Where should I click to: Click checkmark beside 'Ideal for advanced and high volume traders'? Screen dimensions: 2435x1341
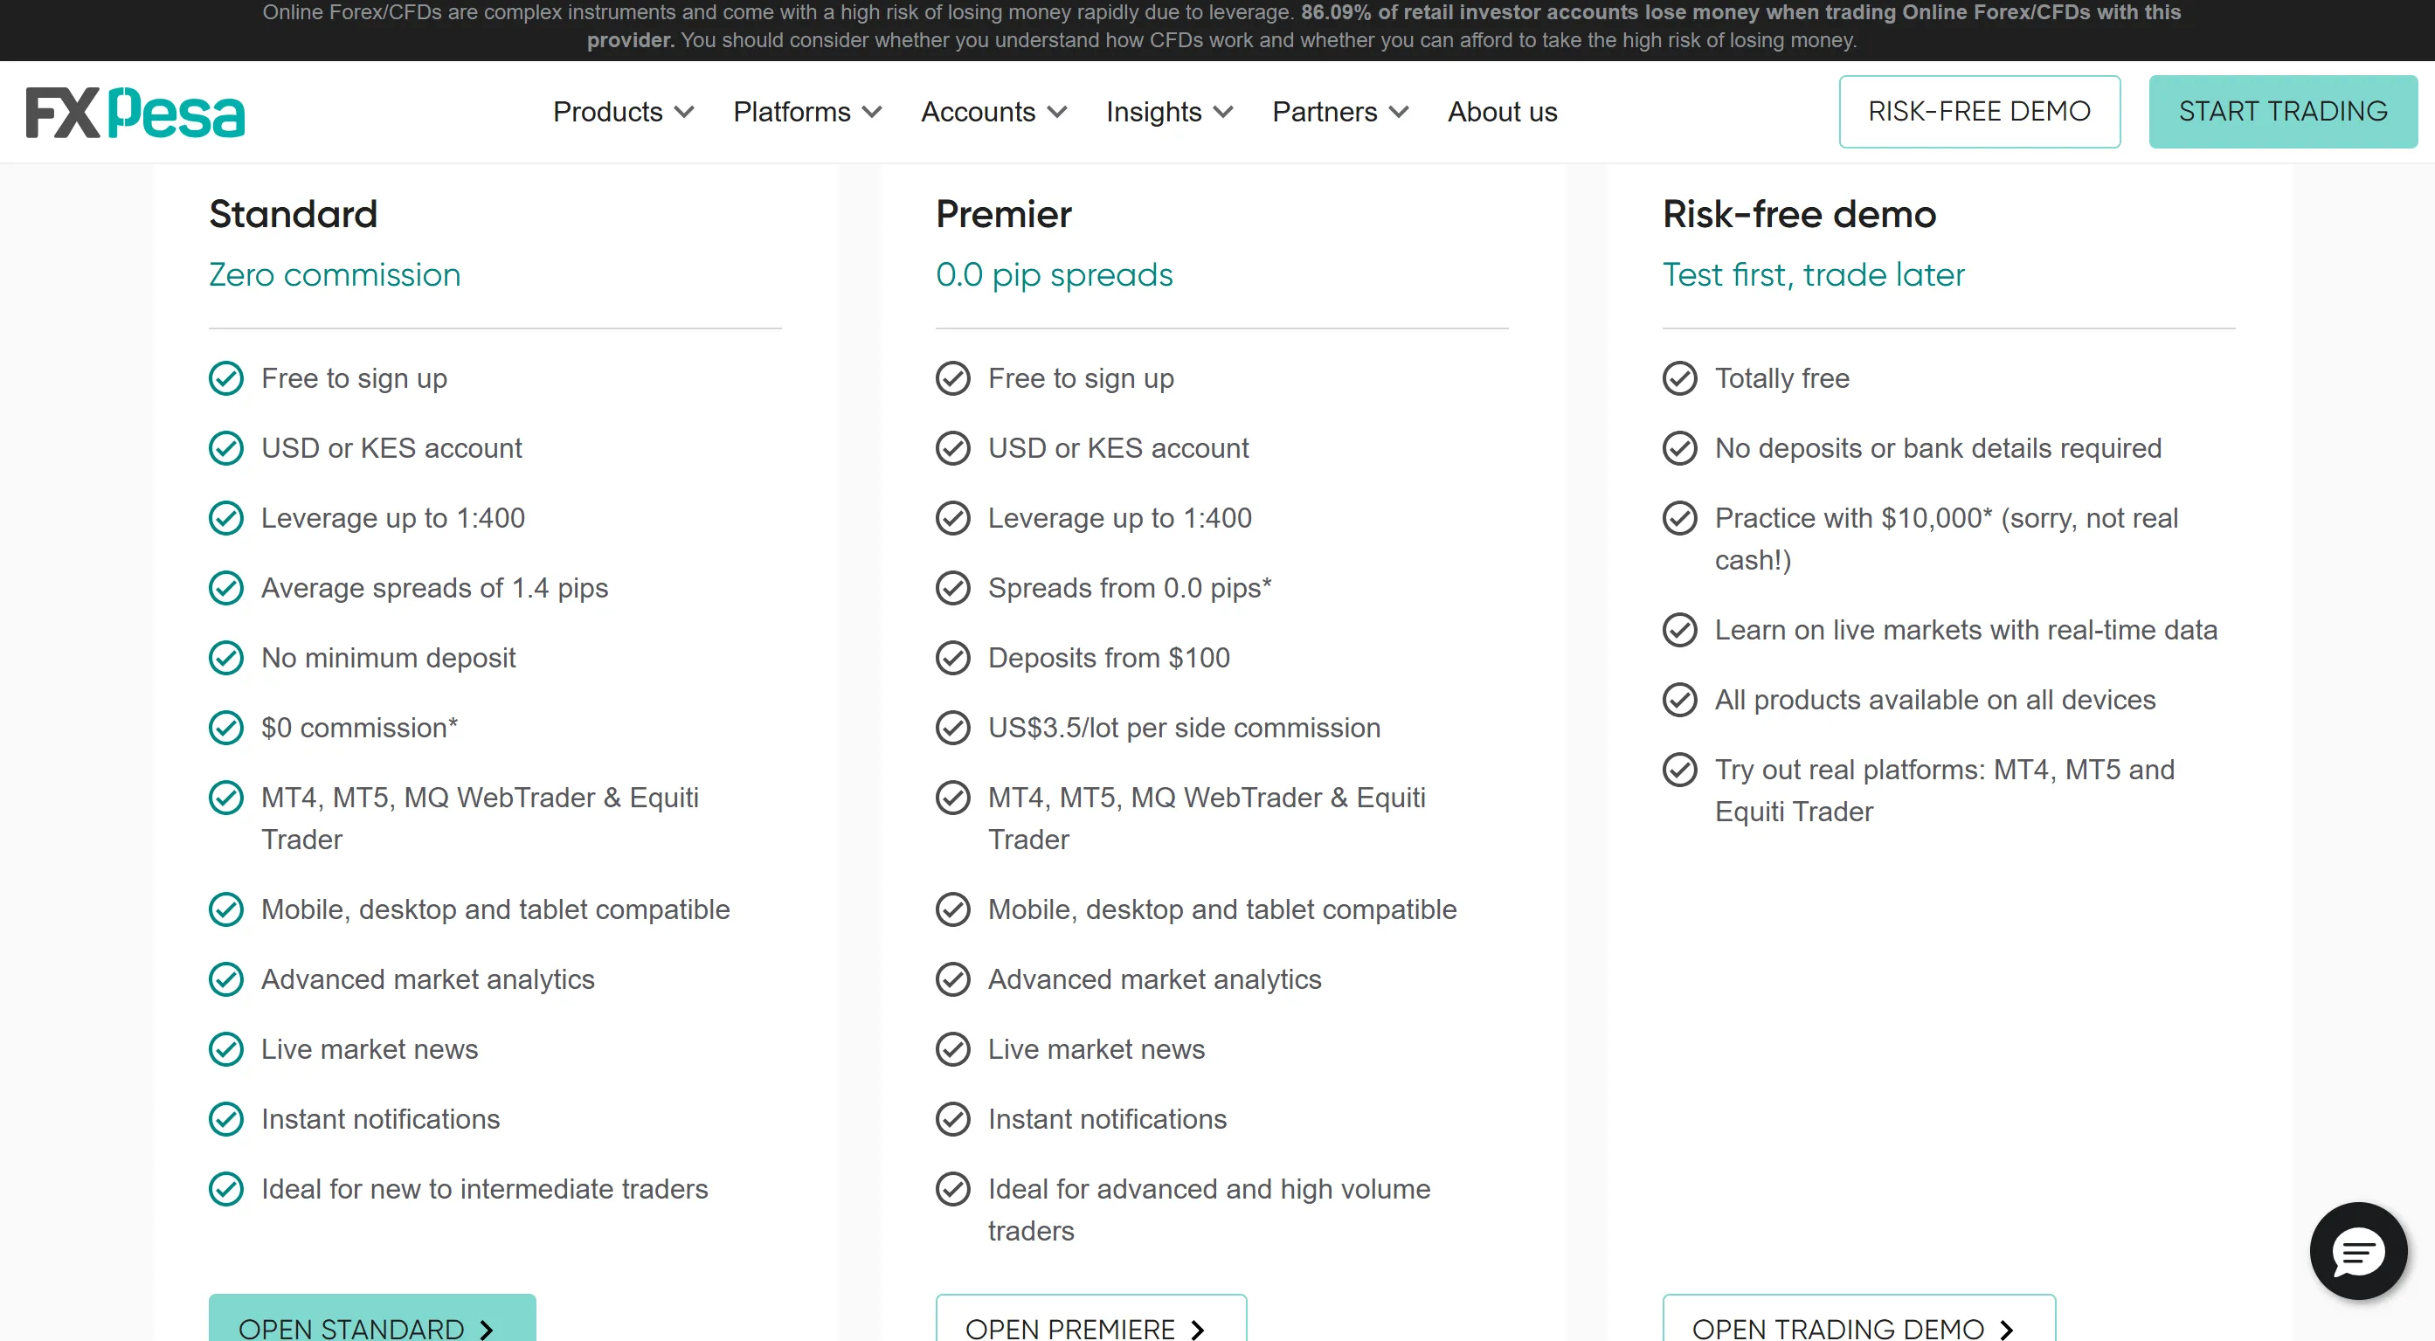[x=953, y=1189]
